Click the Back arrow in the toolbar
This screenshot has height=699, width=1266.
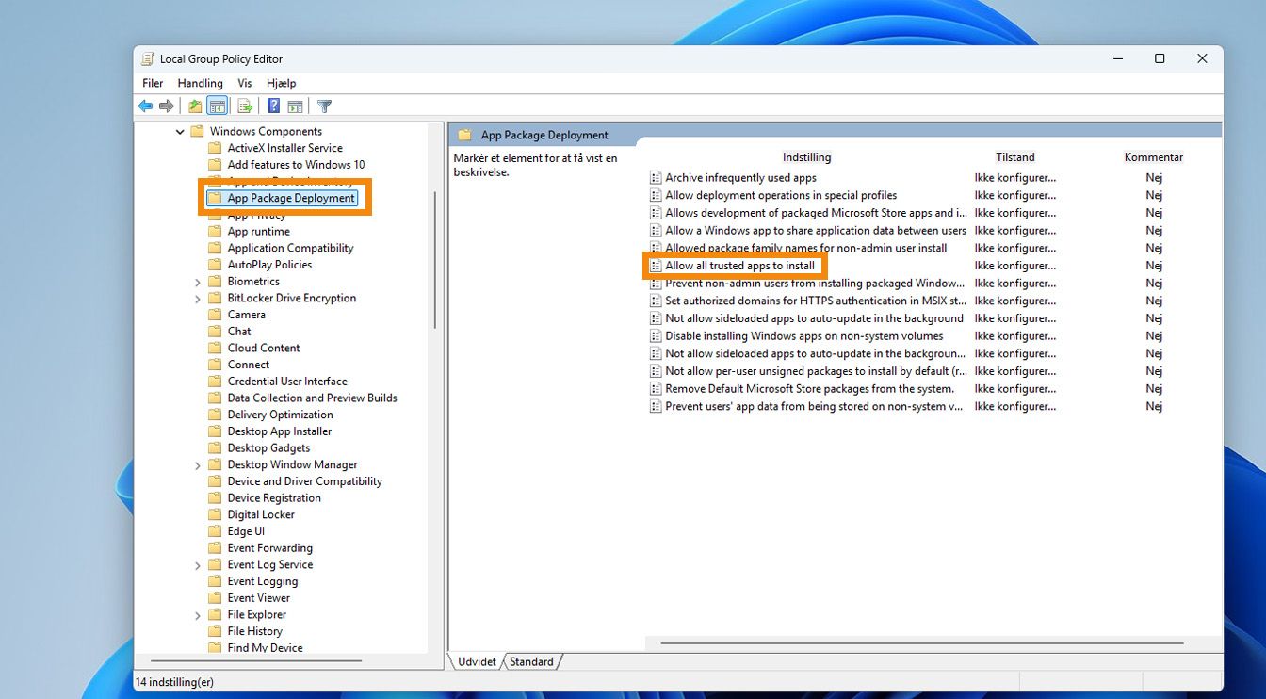point(145,106)
